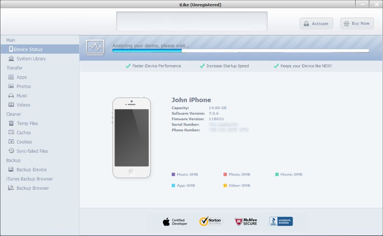Close the iLike window
Viewport: 383px width, 236px height.
(376, 4)
